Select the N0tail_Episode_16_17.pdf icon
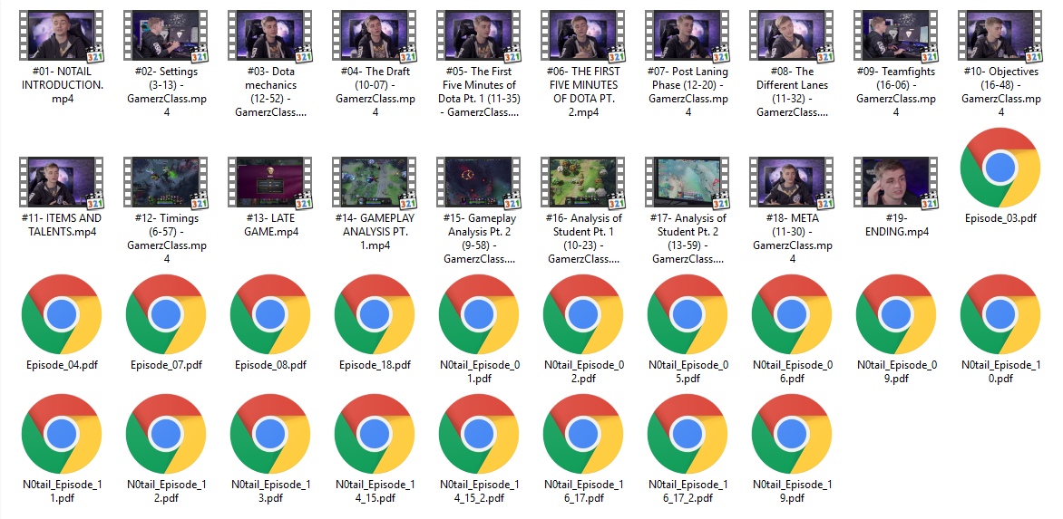The height and width of the screenshot is (519, 1063). click(x=583, y=434)
